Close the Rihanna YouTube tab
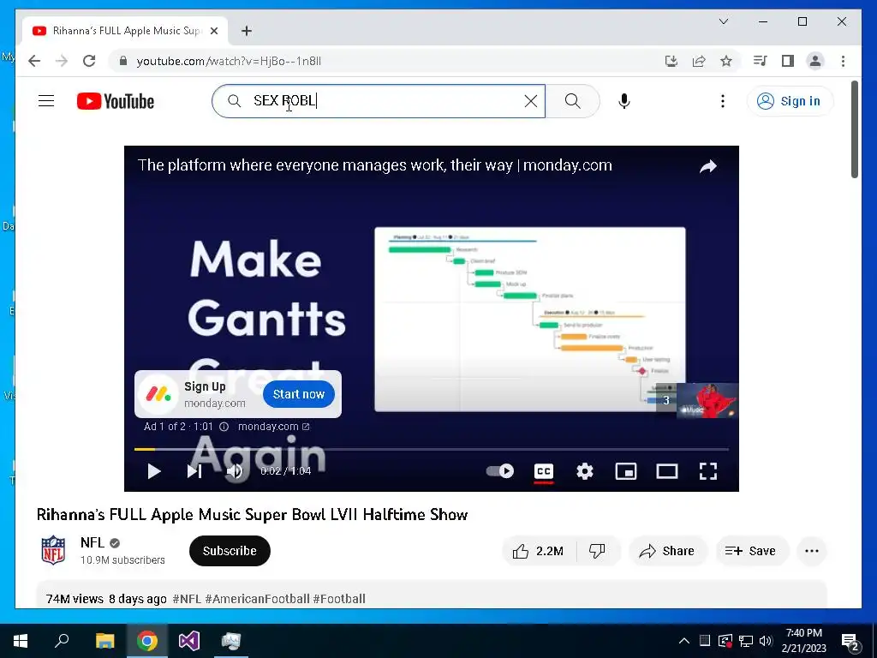 point(213,31)
